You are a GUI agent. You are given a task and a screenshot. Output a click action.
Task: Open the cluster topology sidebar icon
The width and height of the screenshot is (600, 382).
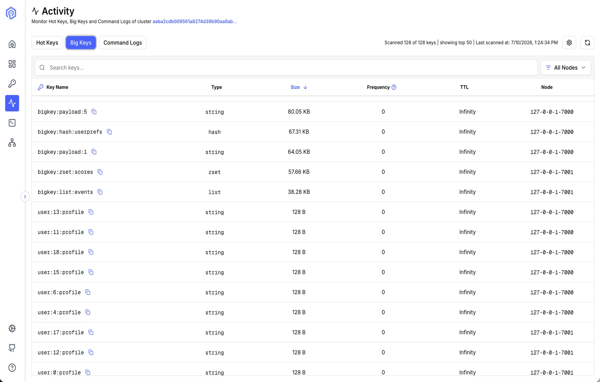[12, 142]
